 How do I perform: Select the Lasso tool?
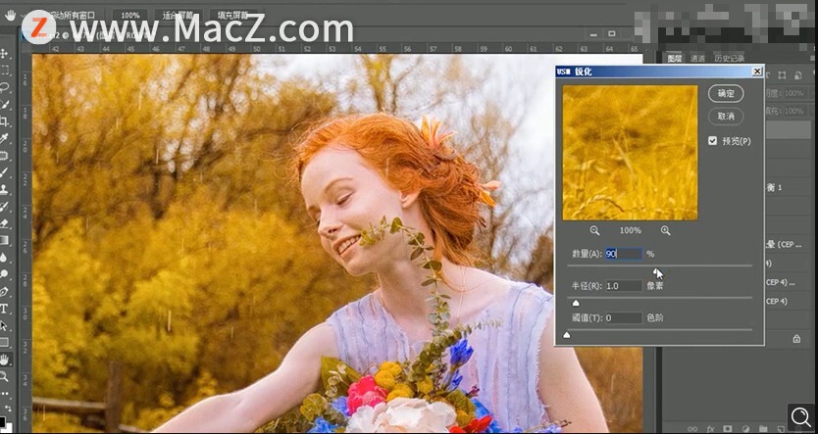pos(4,87)
